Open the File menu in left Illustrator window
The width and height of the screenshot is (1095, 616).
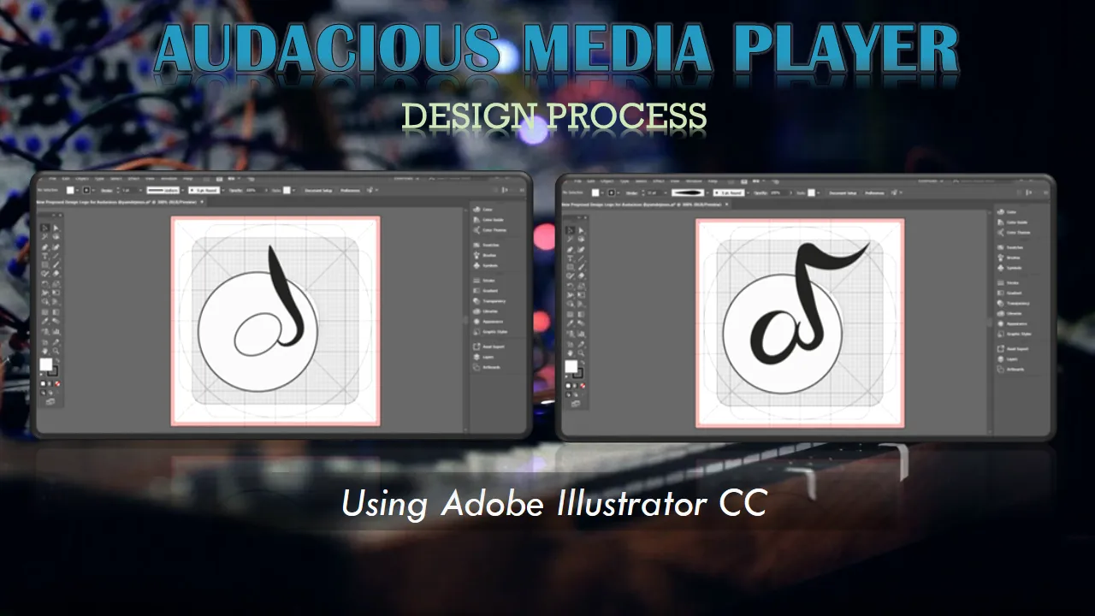[x=52, y=179]
